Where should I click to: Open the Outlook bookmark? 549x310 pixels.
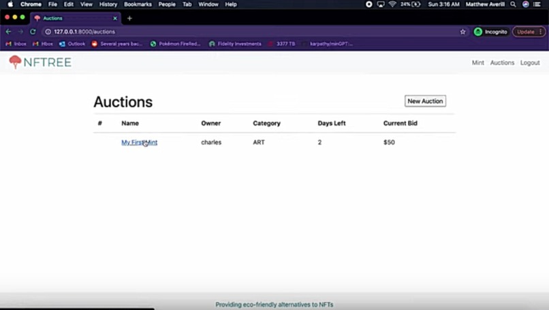click(x=72, y=44)
